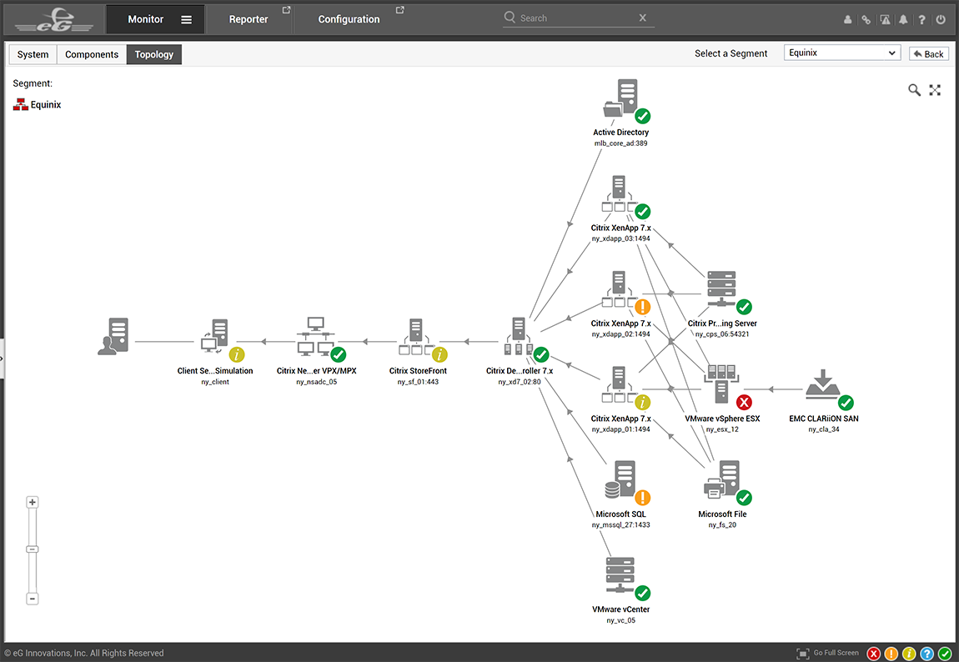The width and height of the screenshot is (959, 662).
Task: Select the VMware vCenter node icon
Action: (x=620, y=575)
